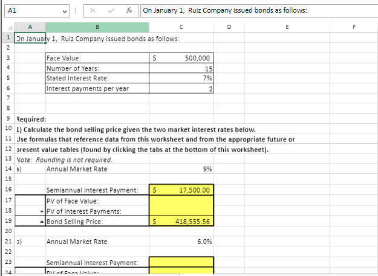Select row 3 header
The image size is (378, 276).
point(8,58)
